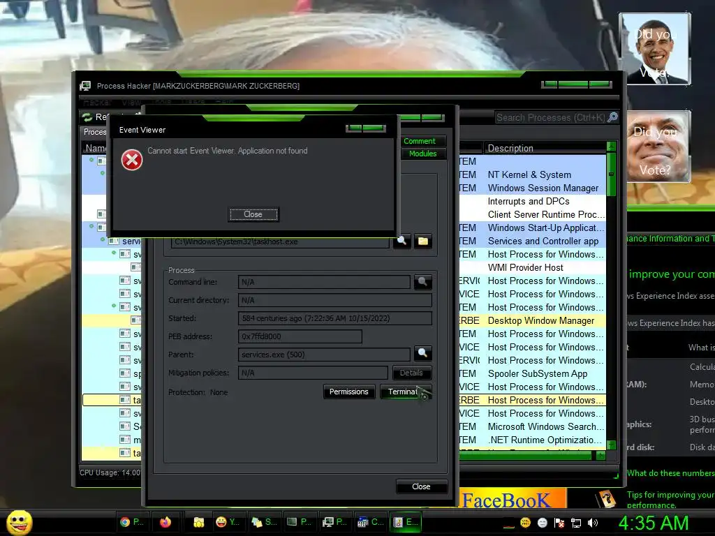The image size is (715, 536).
Task: Click the process icon of WMI Provider Host row
Action: click(136, 267)
